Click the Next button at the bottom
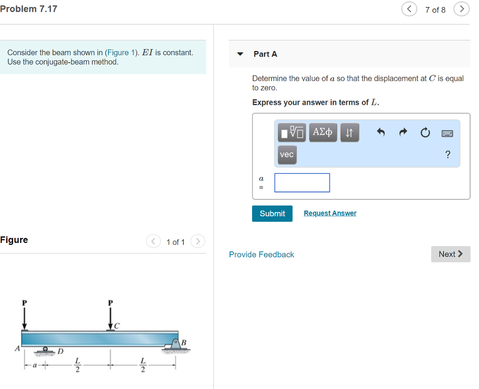 point(450,254)
